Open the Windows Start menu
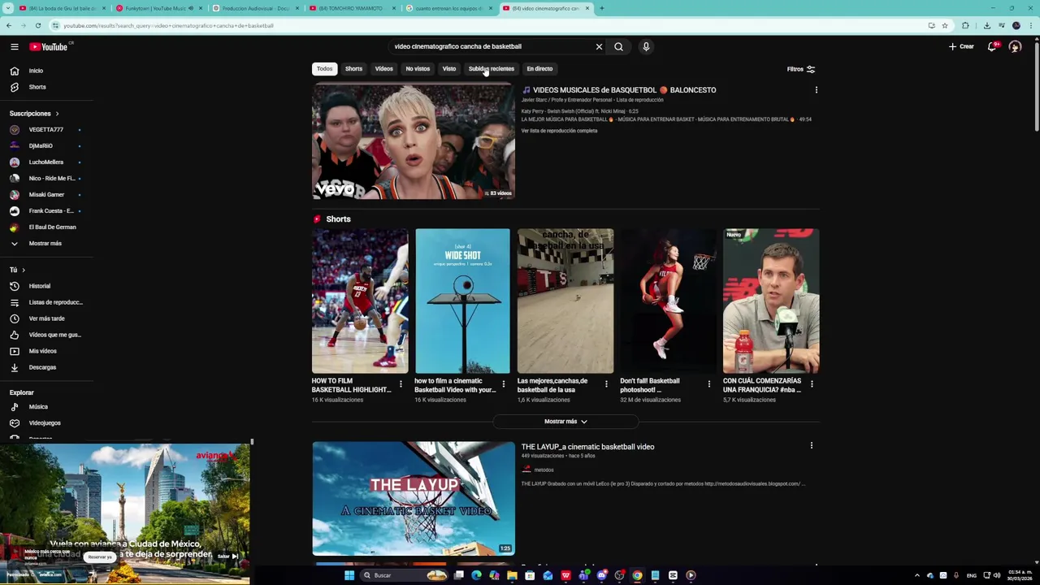This screenshot has width=1040, height=585. (x=349, y=575)
